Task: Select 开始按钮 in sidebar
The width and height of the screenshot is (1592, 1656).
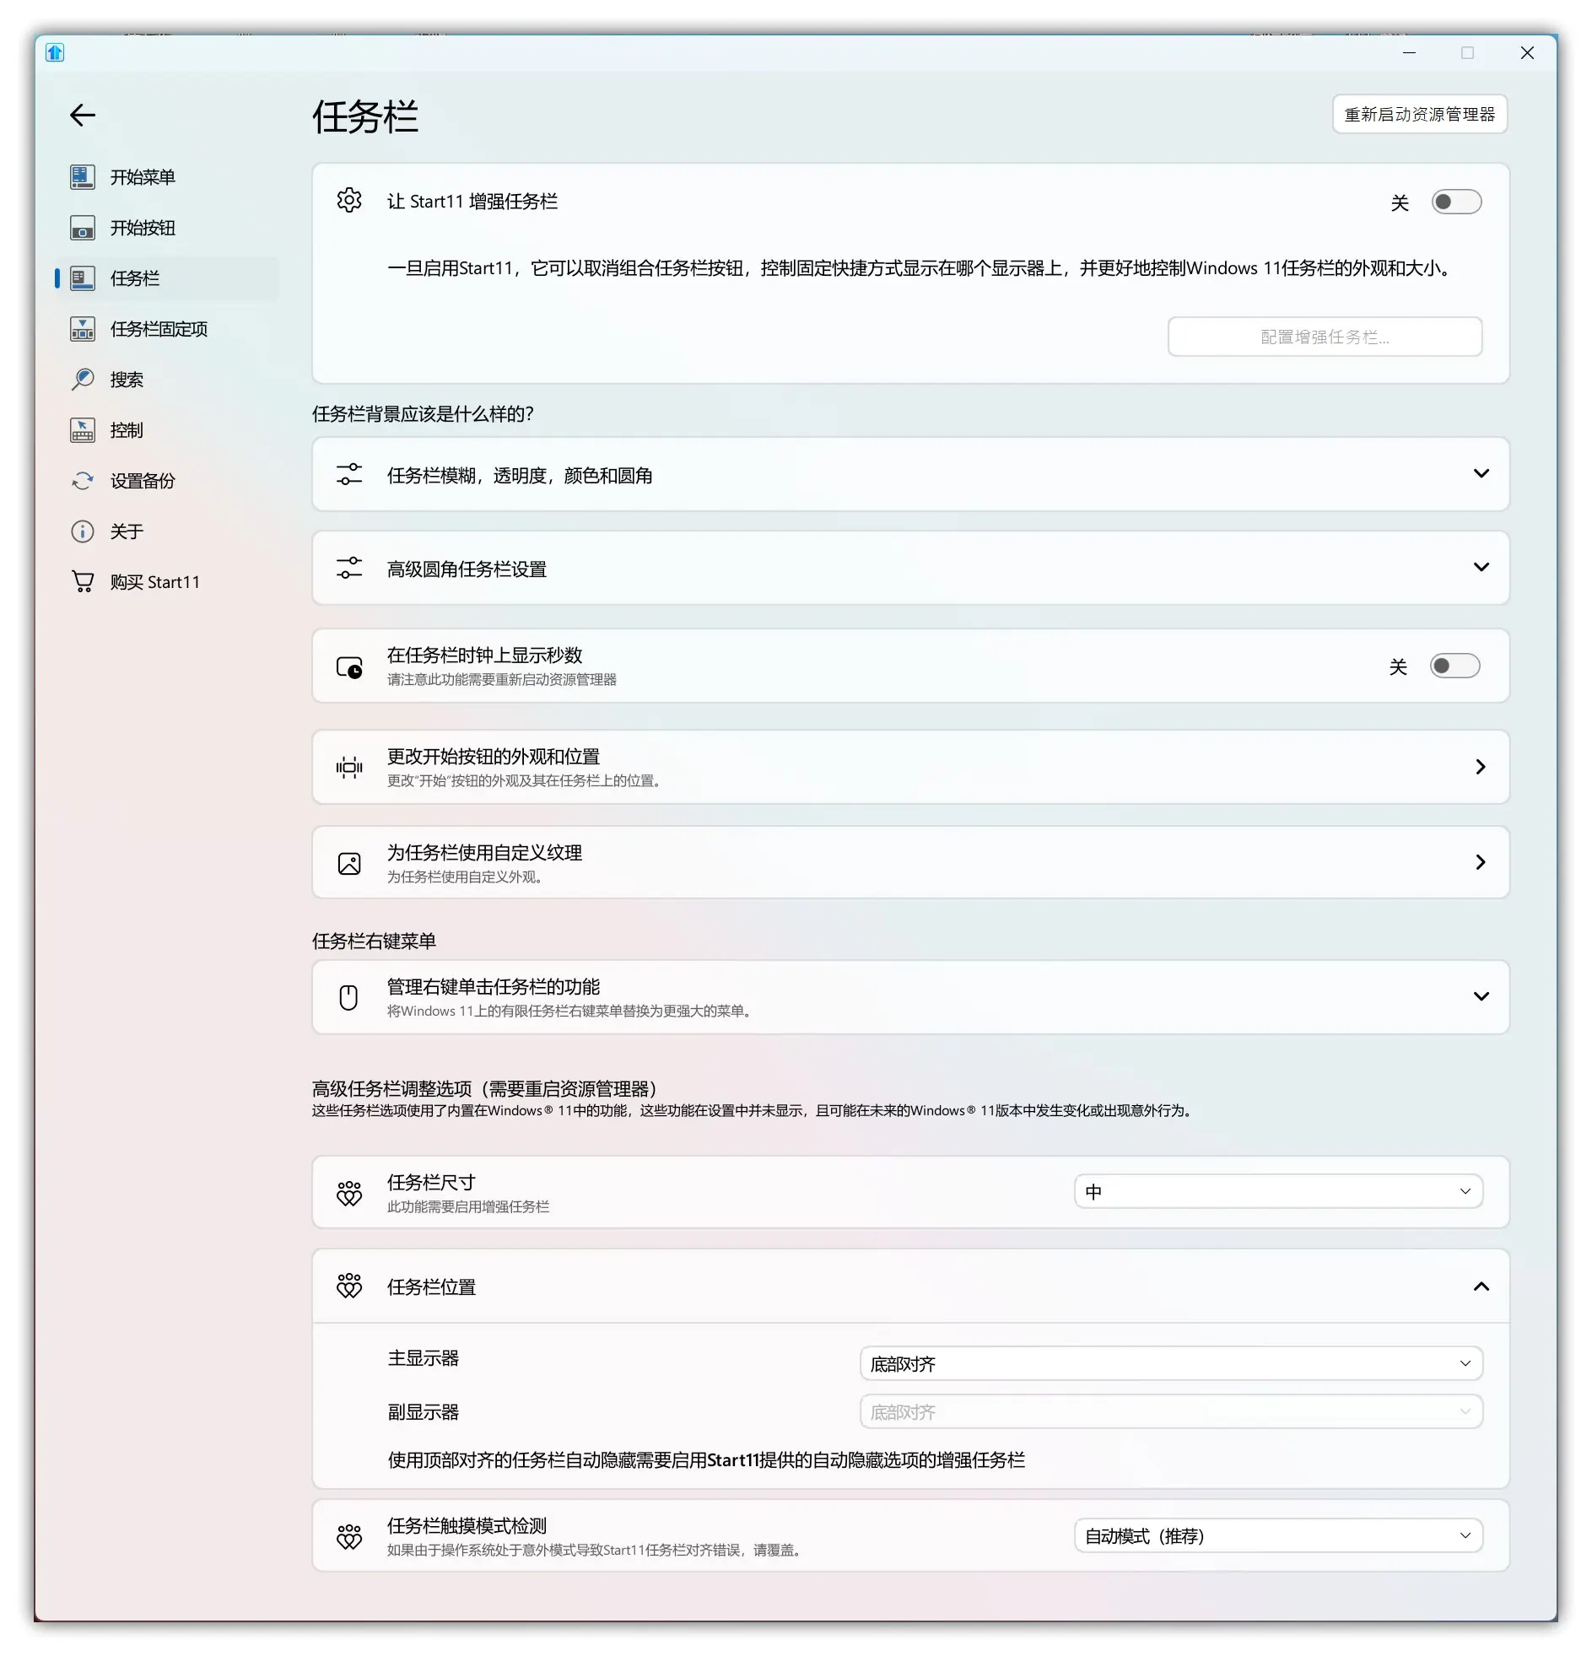Action: pyautogui.click(x=166, y=227)
